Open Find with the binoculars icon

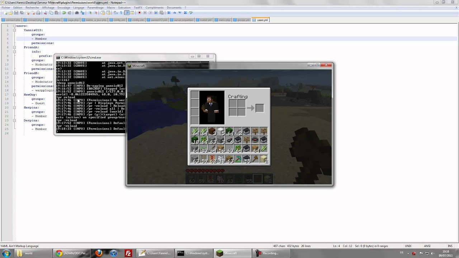tap(77, 13)
